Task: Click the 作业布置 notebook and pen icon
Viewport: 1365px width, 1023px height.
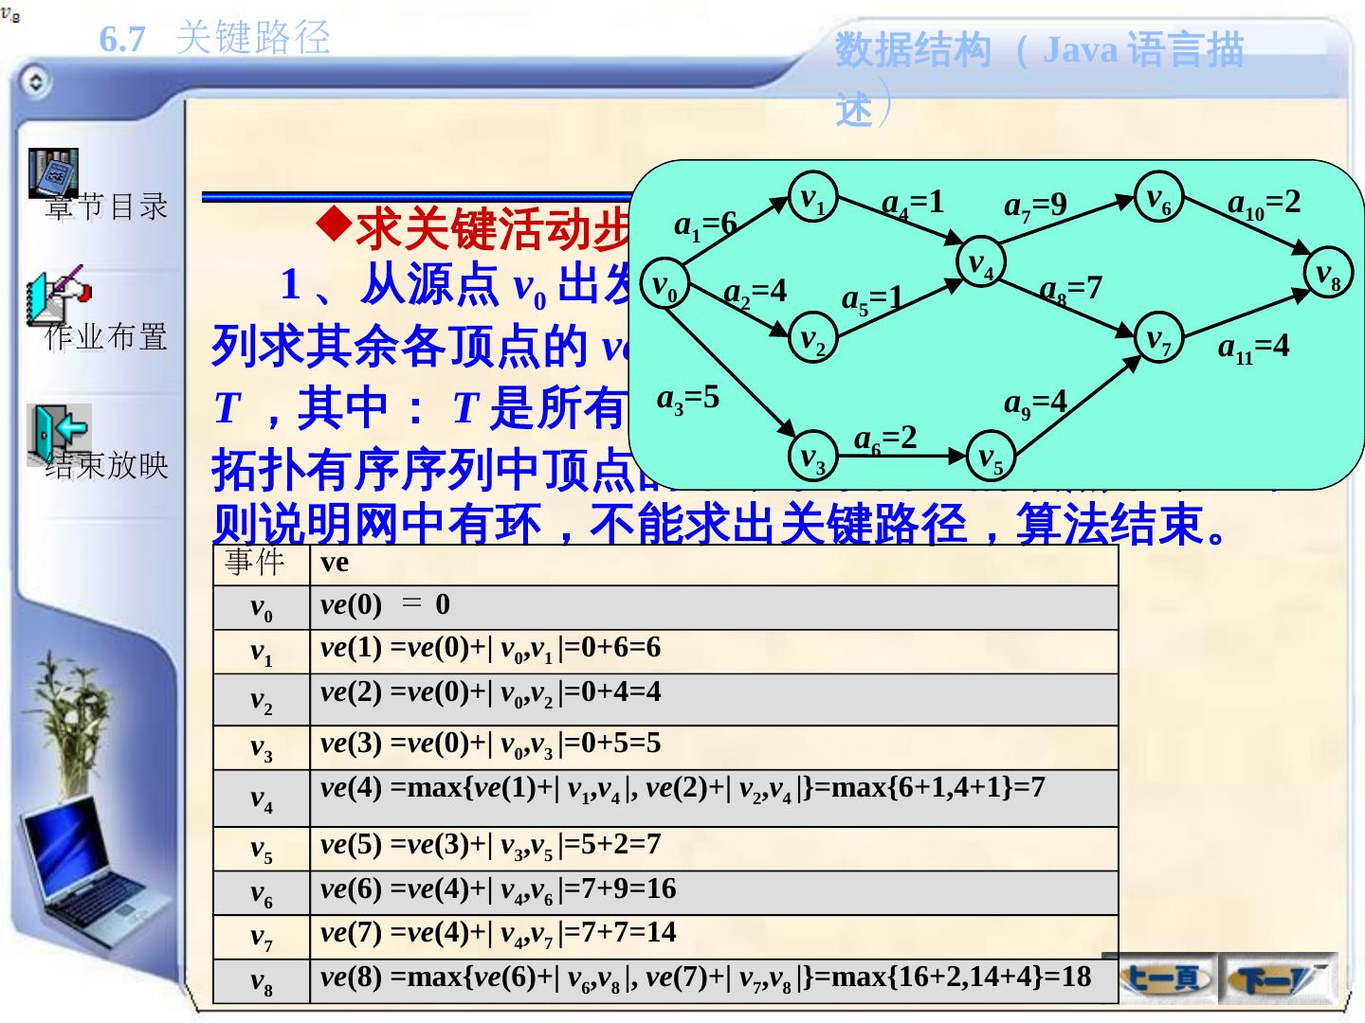Action: point(59,296)
